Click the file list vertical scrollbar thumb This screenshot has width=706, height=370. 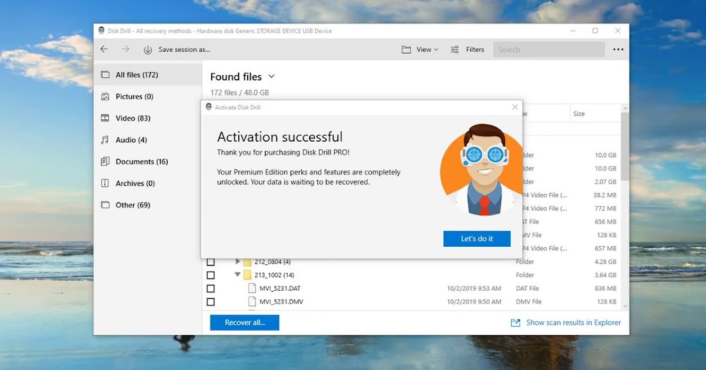[x=625, y=147]
